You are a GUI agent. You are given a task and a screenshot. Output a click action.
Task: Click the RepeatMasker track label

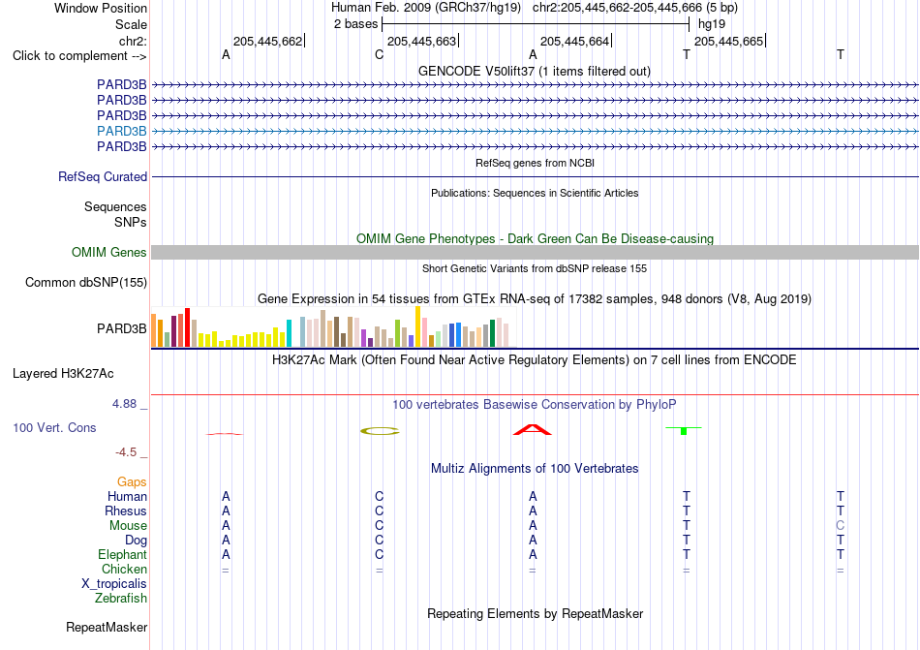(x=107, y=627)
